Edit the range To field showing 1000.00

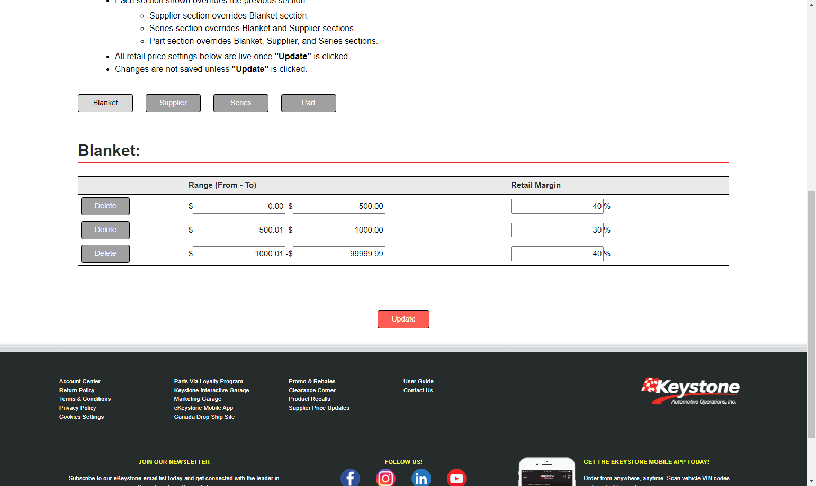339,230
